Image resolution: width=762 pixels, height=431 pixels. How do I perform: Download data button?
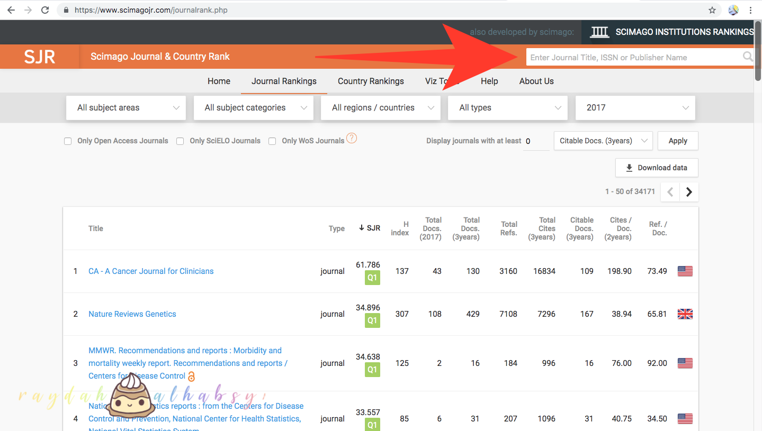pos(657,168)
